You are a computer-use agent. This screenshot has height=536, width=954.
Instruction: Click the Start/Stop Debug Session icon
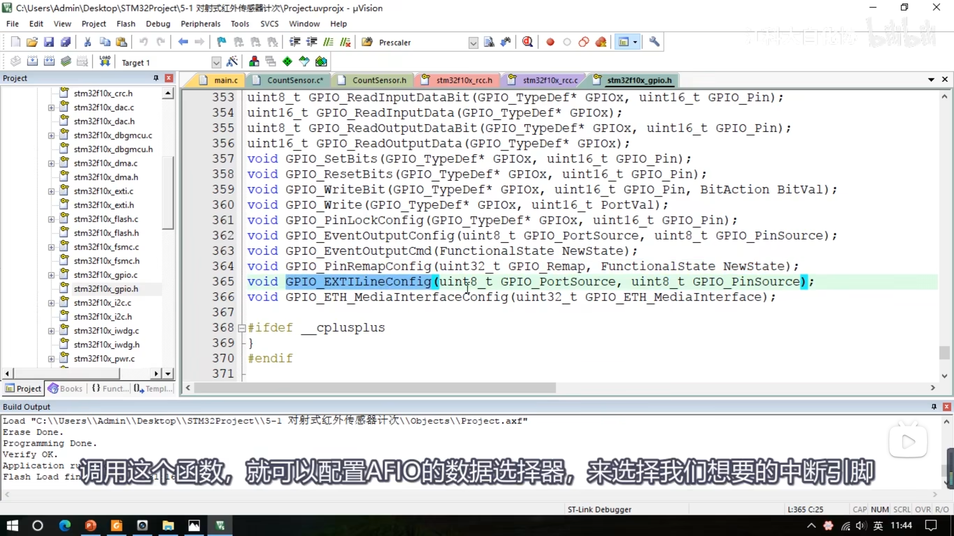coord(527,42)
